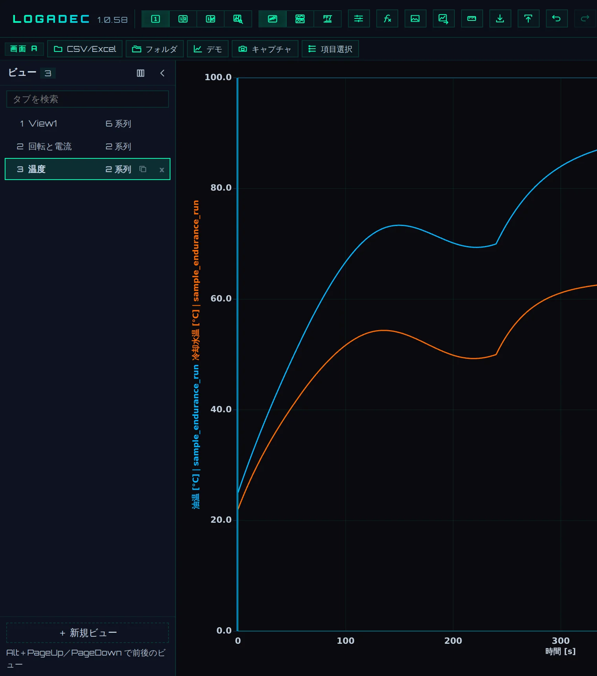Open the chart zoom inspect mode

(x=238, y=19)
